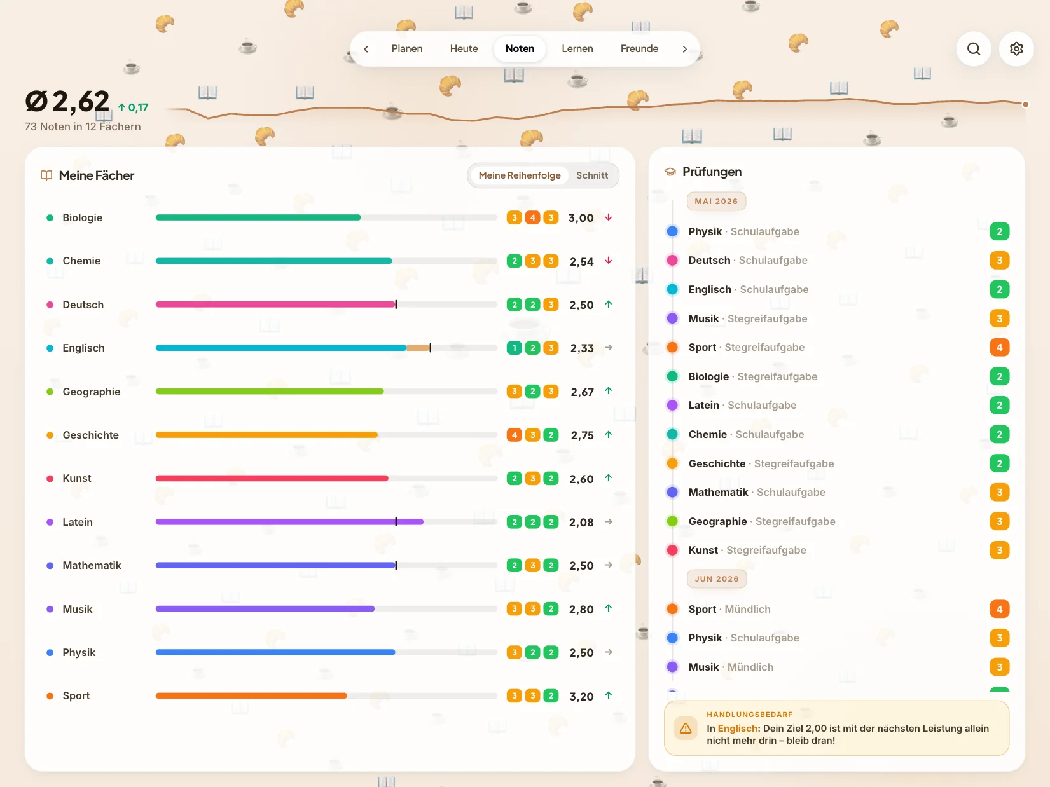Image resolution: width=1050 pixels, height=787 pixels.
Task: Open settings via the gear icon
Action: click(1016, 49)
